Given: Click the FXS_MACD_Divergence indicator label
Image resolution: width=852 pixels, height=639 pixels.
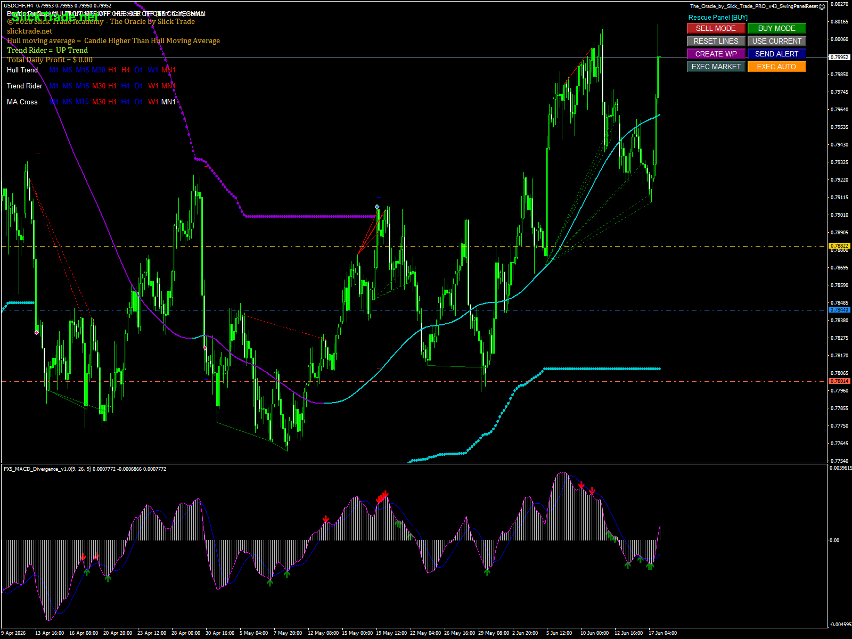Looking at the screenshot, I should tap(85, 469).
